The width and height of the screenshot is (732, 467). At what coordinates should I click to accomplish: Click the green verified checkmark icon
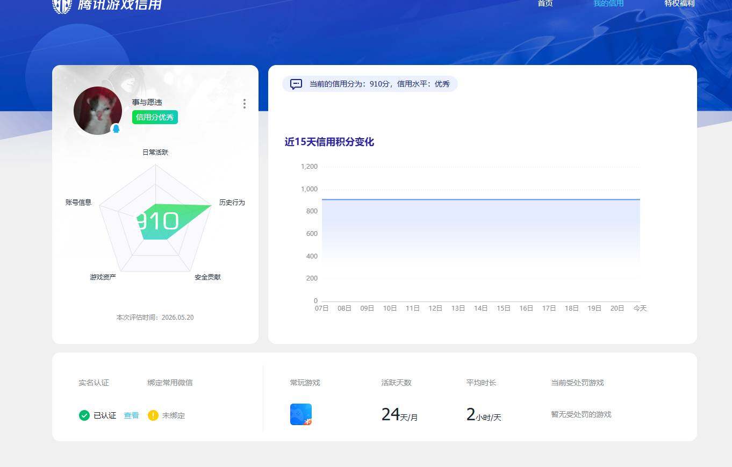pos(84,415)
